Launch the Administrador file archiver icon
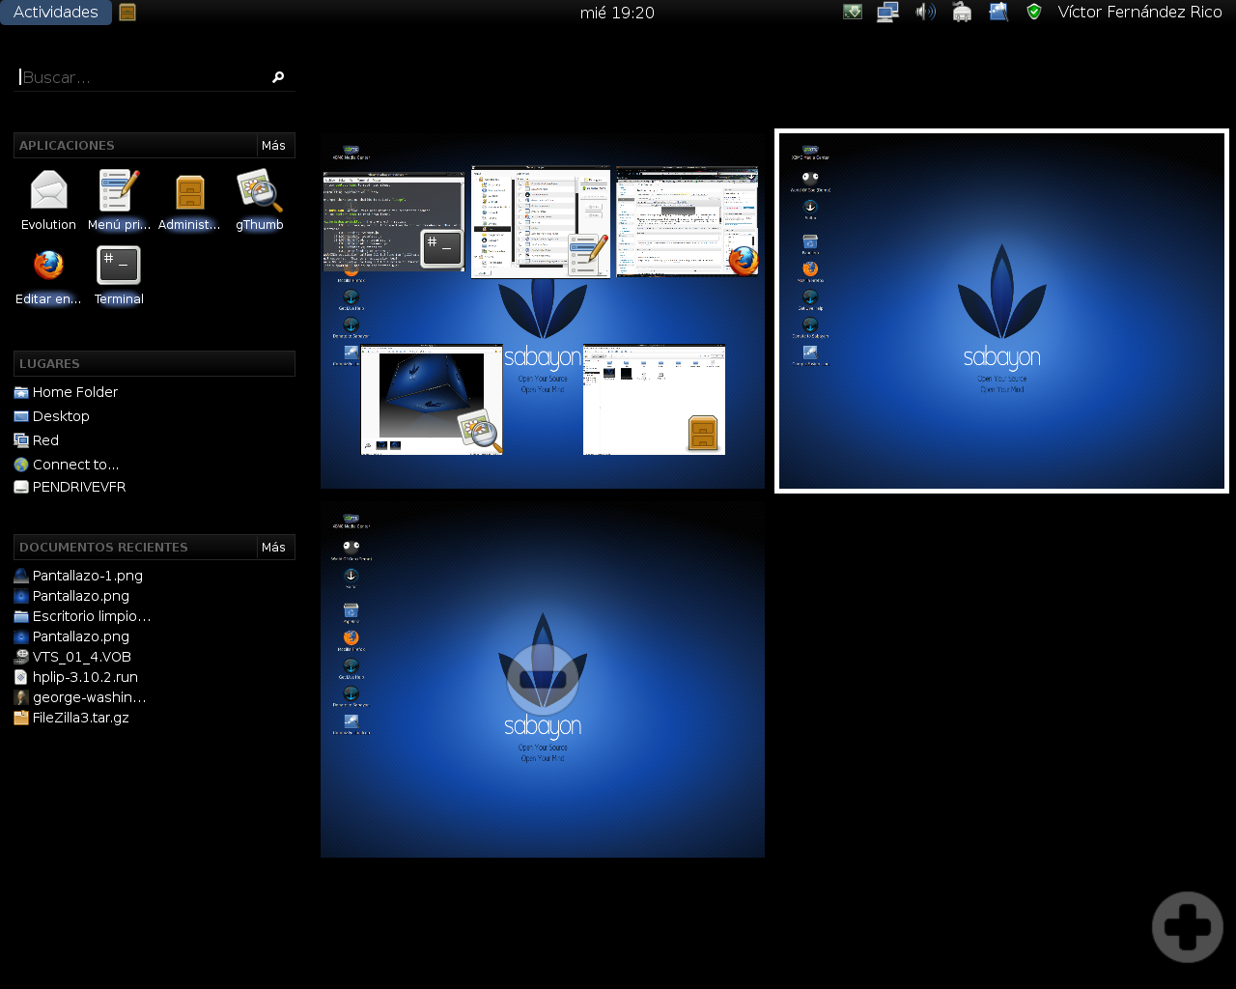This screenshot has height=989, width=1236. 189,201
